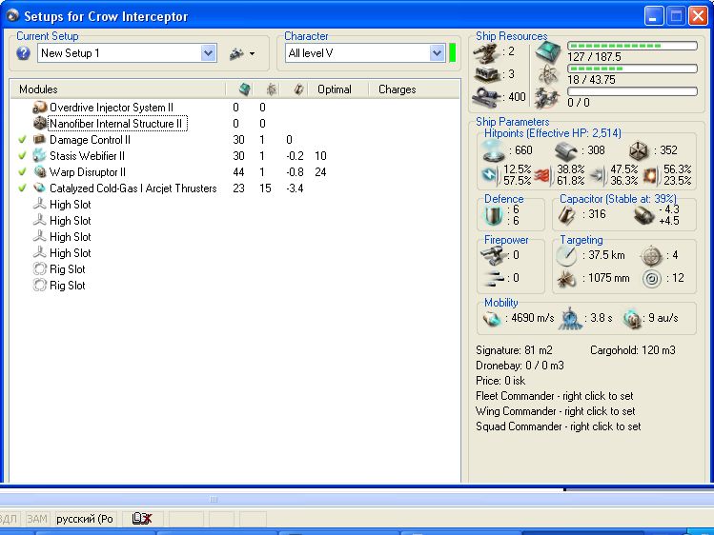
Task: Click the calibration icon showing 400
Action: point(487,97)
